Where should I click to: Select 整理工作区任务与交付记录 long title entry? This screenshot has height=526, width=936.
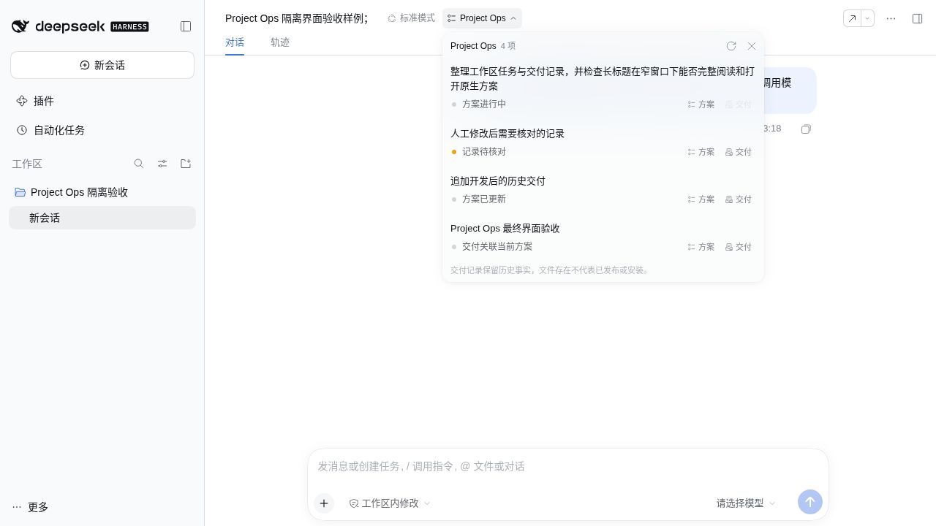[x=603, y=79]
